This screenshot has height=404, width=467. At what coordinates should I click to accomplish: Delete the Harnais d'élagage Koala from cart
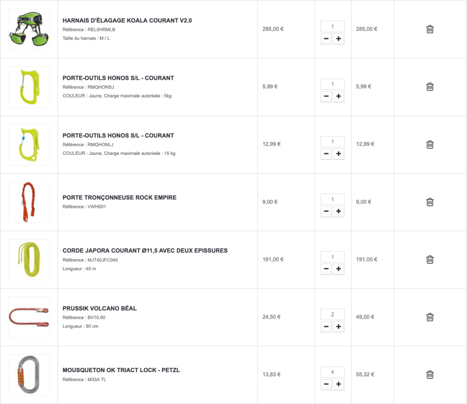[x=430, y=29]
